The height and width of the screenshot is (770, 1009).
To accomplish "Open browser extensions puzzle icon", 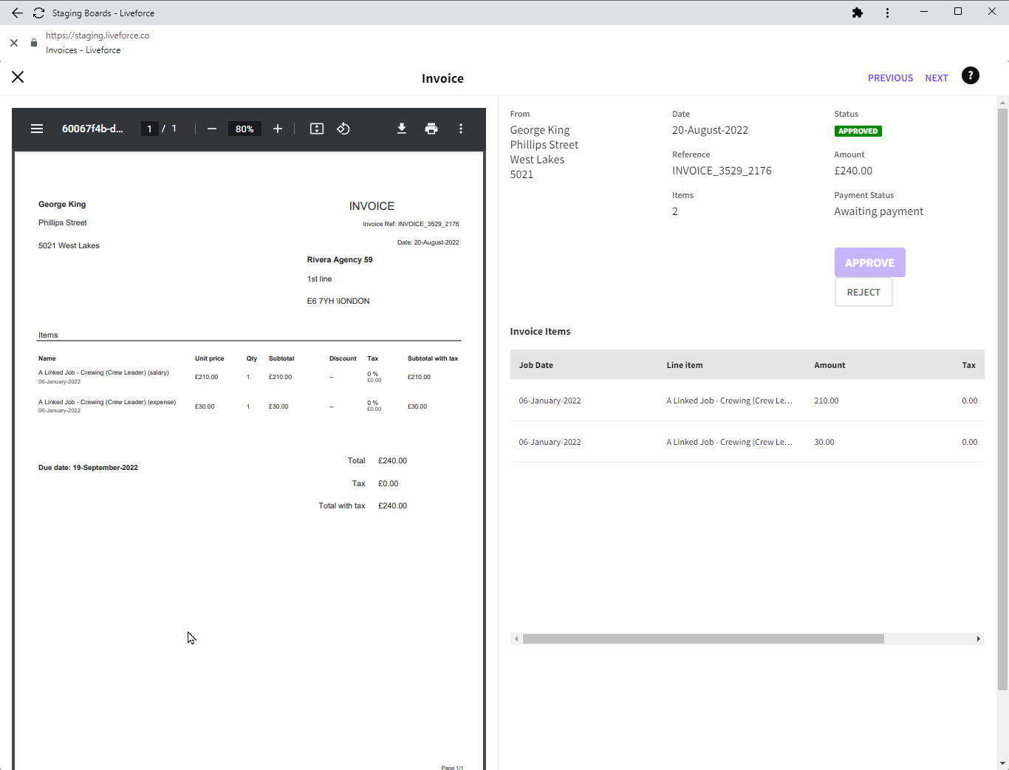I will (x=858, y=13).
